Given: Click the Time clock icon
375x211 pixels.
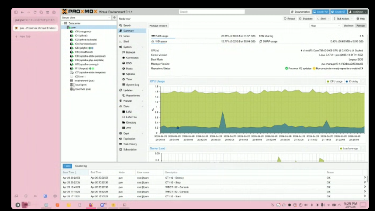Looking at the screenshot, I should tap(124, 79).
